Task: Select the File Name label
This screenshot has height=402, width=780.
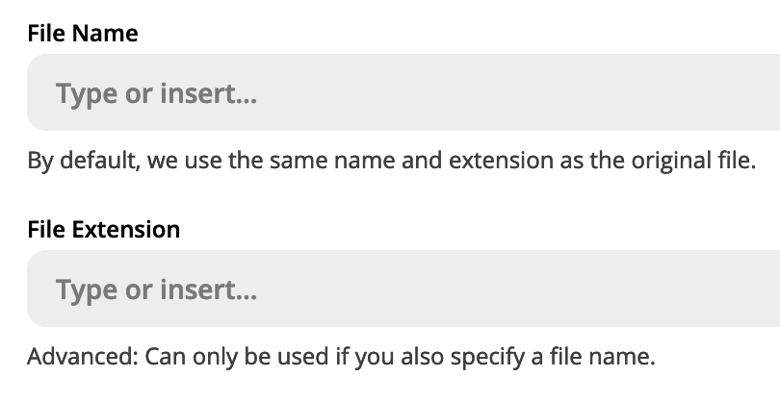Action: pyautogui.click(x=83, y=34)
